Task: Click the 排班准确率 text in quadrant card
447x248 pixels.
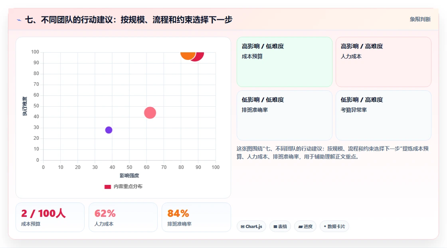Action: (x=255, y=110)
